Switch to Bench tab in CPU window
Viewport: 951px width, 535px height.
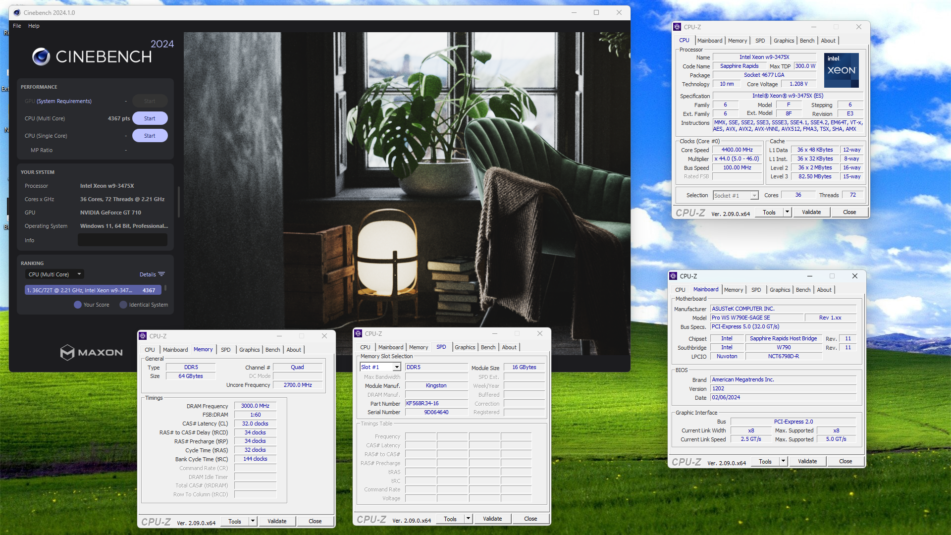click(807, 41)
